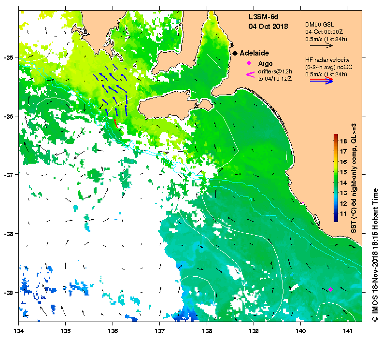The height and width of the screenshot is (338, 382).
Task: Click the colorbar '17' temperature label
Action: [x=343, y=152]
